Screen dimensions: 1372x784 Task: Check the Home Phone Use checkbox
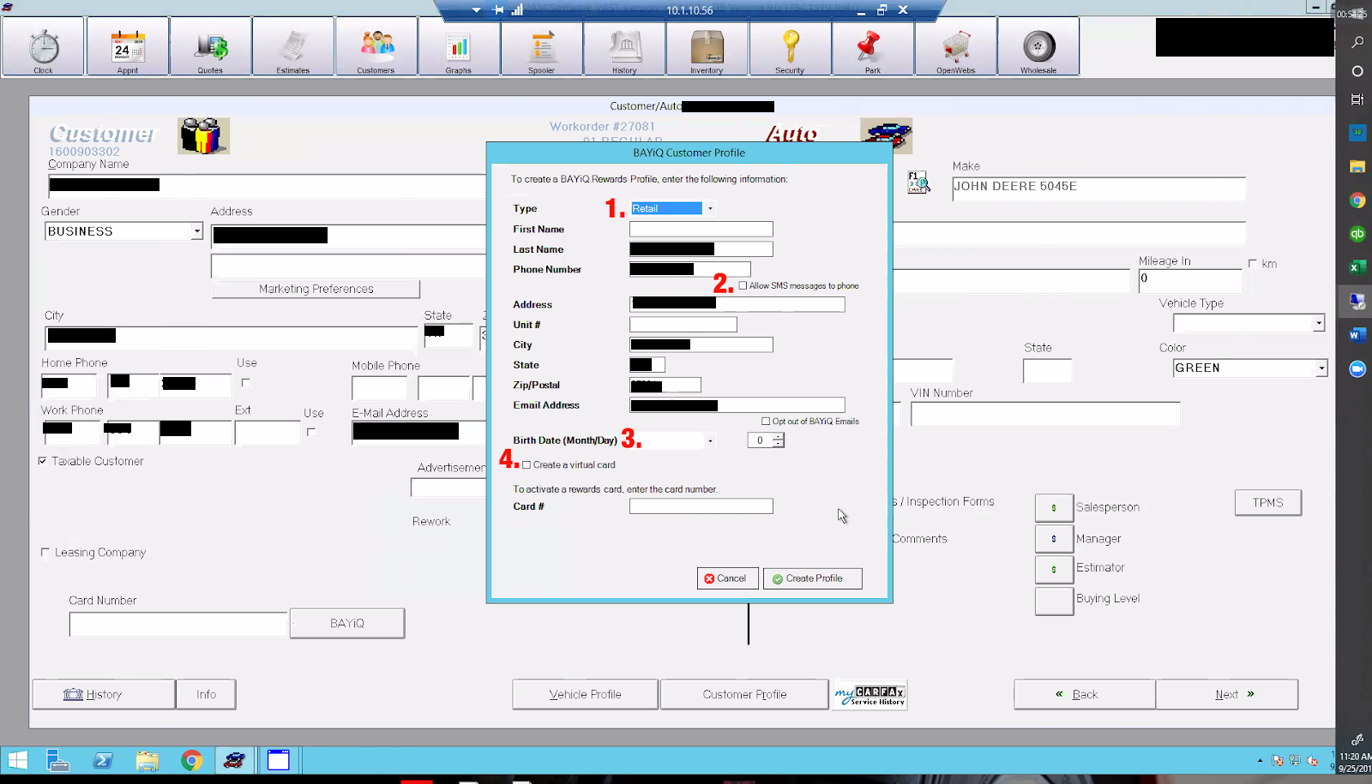[x=245, y=382]
